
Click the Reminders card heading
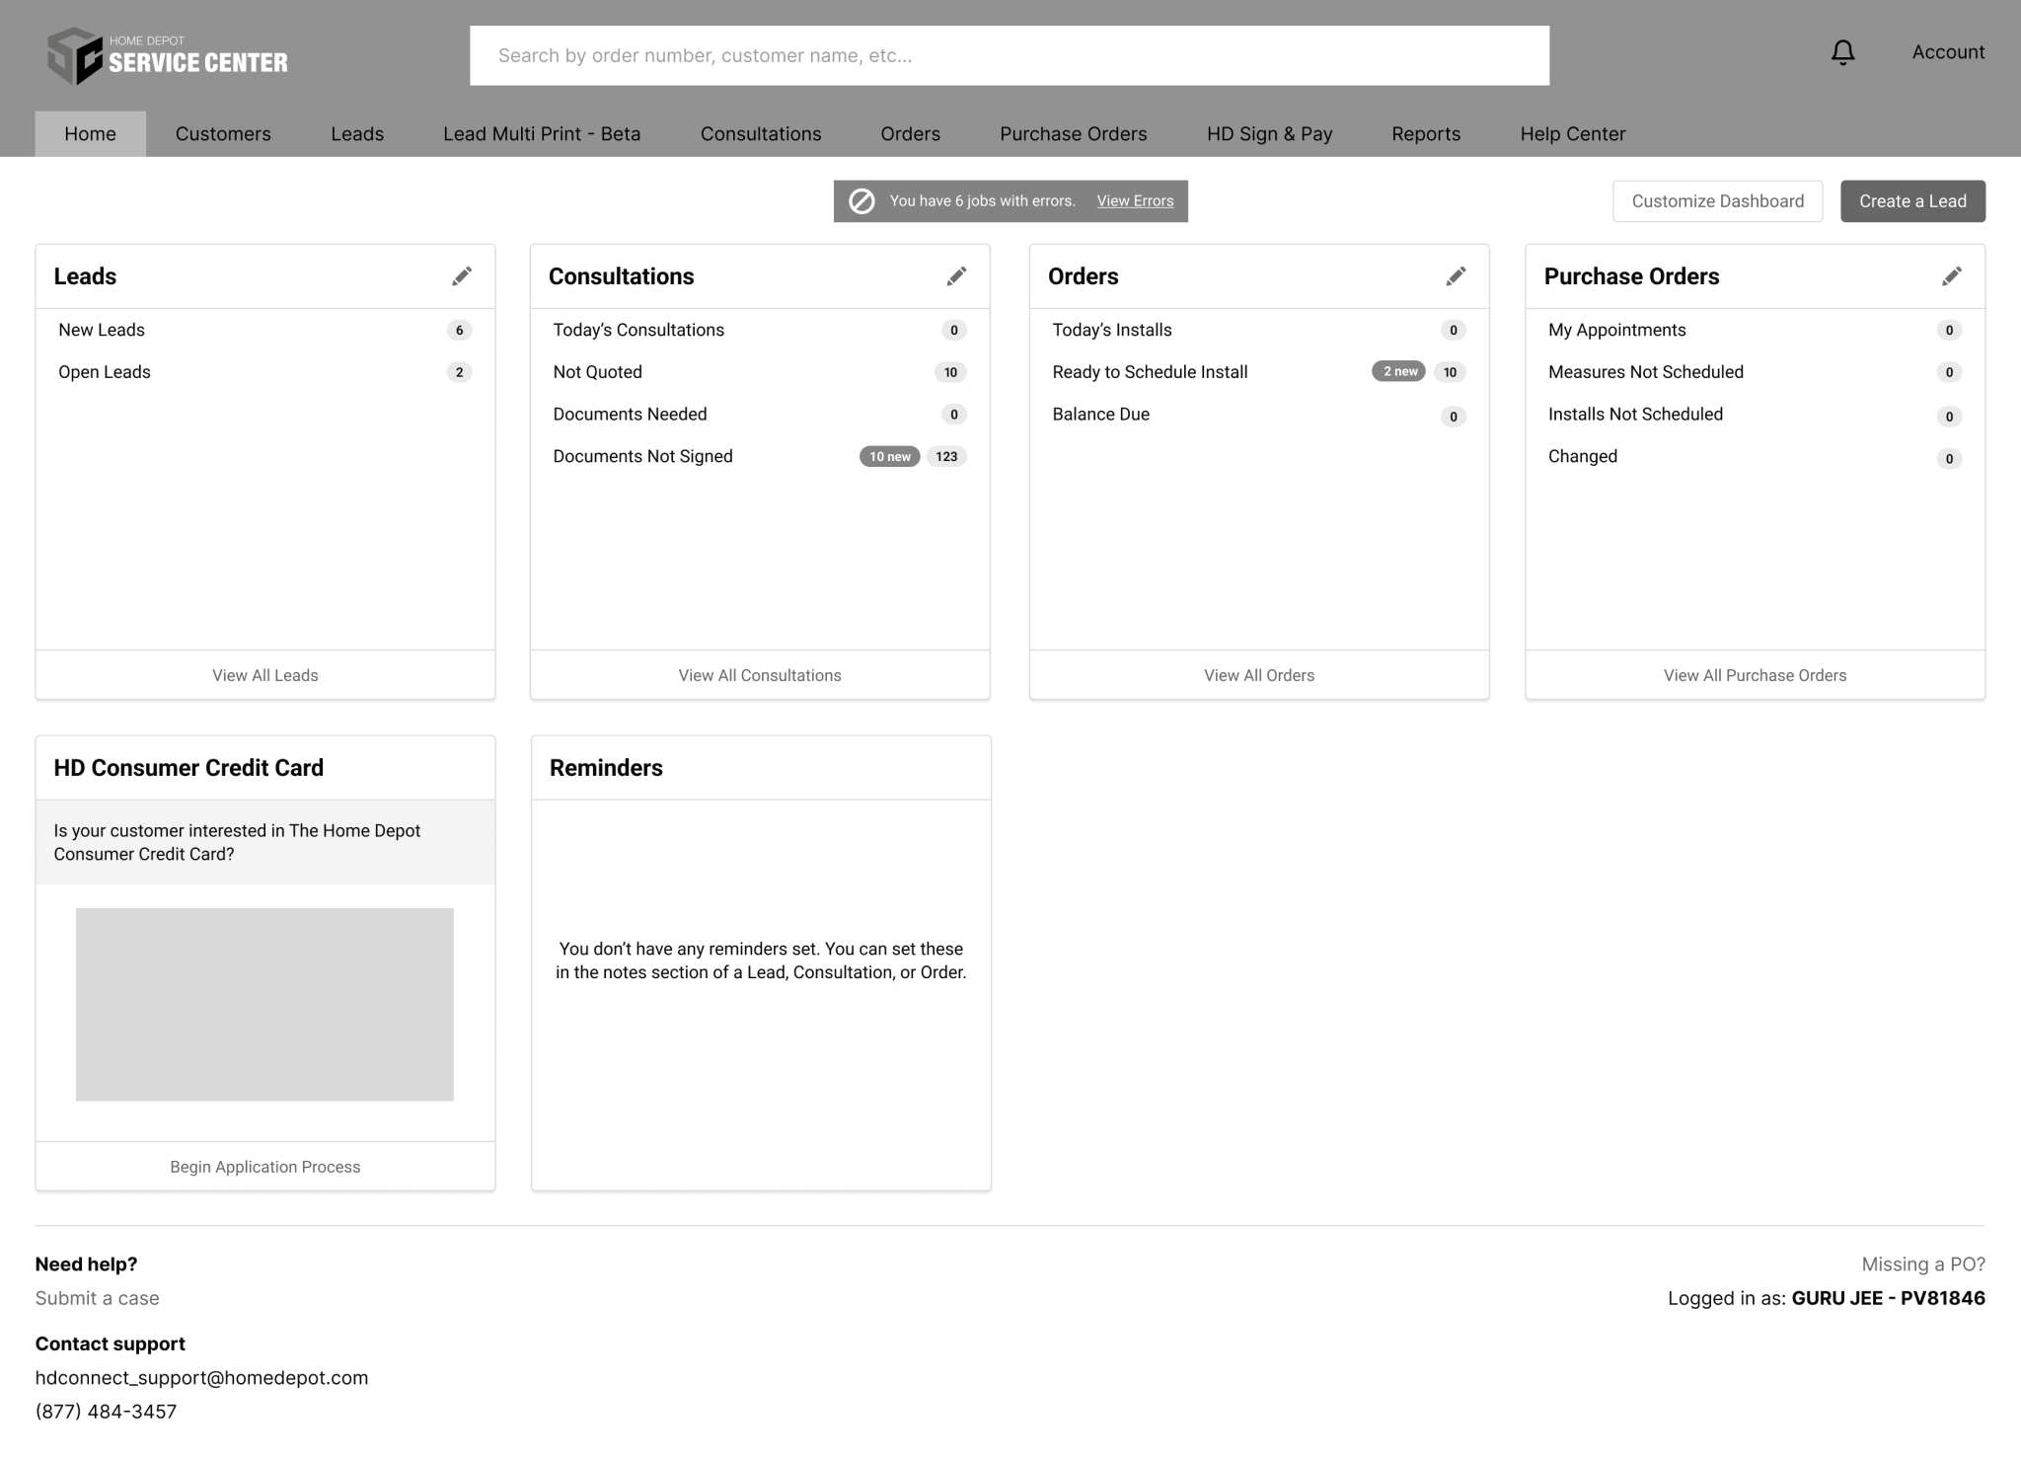pyautogui.click(x=606, y=768)
